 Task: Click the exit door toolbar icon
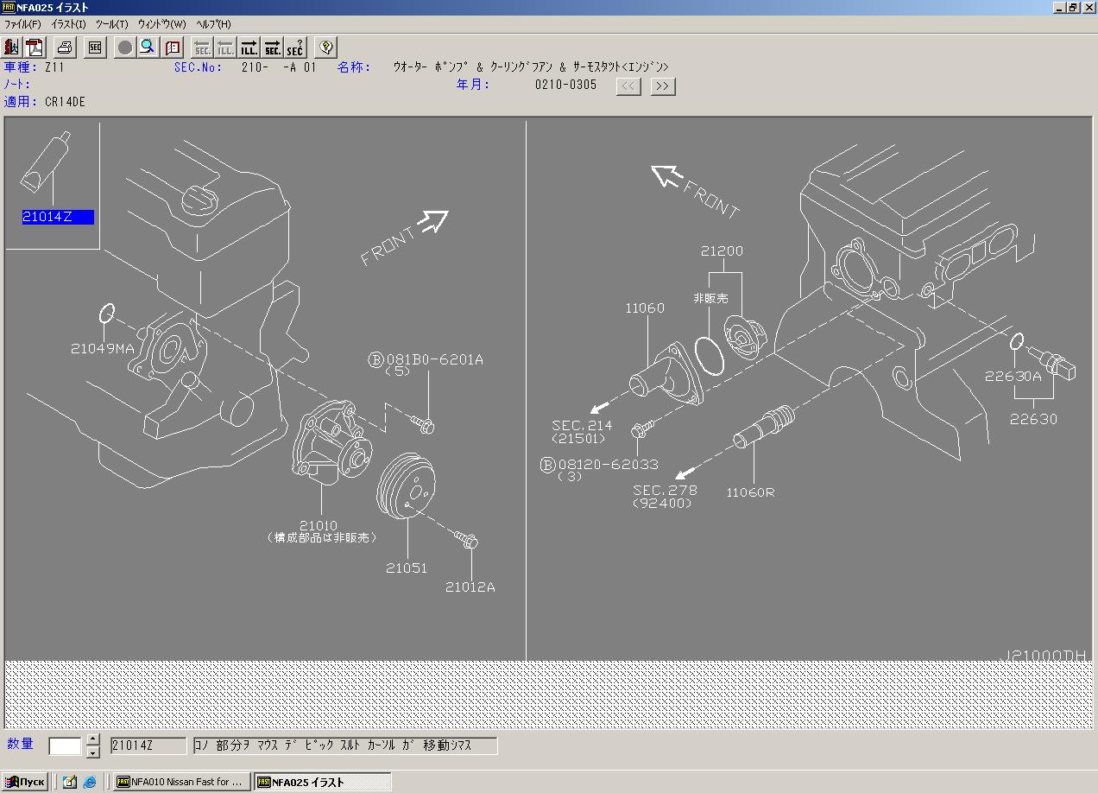pos(12,47)
